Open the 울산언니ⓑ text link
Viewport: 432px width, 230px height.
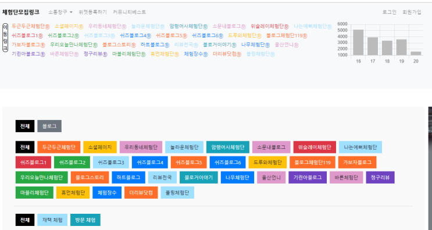[x=287, y=45]
